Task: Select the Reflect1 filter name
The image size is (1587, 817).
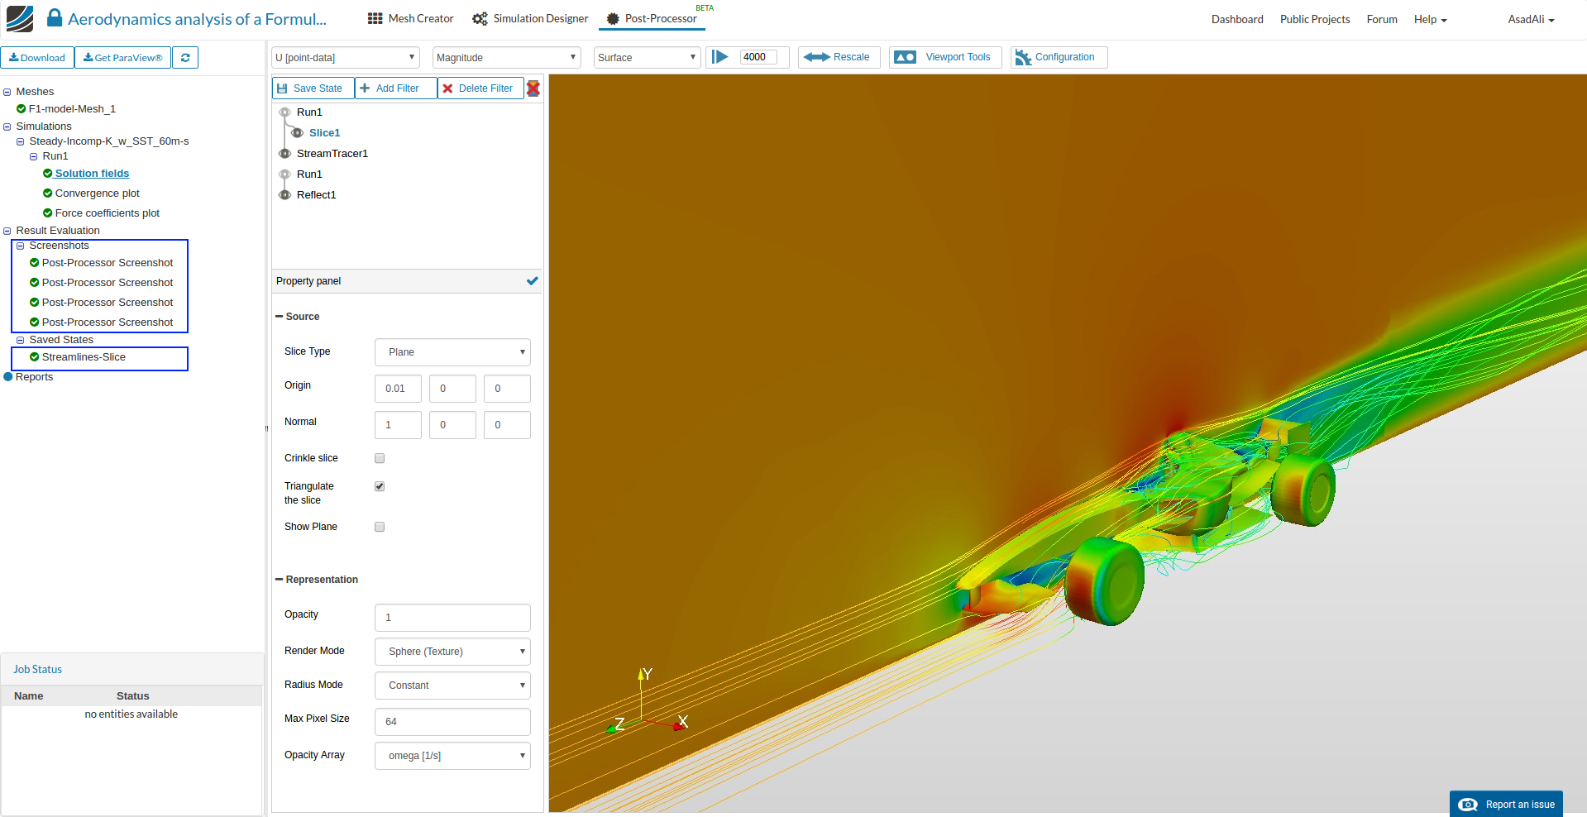Action: [316, 195]
